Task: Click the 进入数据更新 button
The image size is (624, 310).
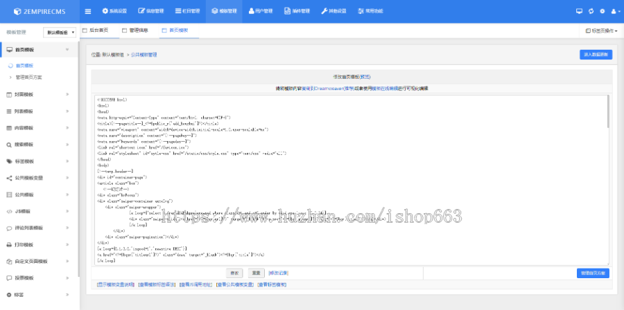Action: (x=596, y=55)
